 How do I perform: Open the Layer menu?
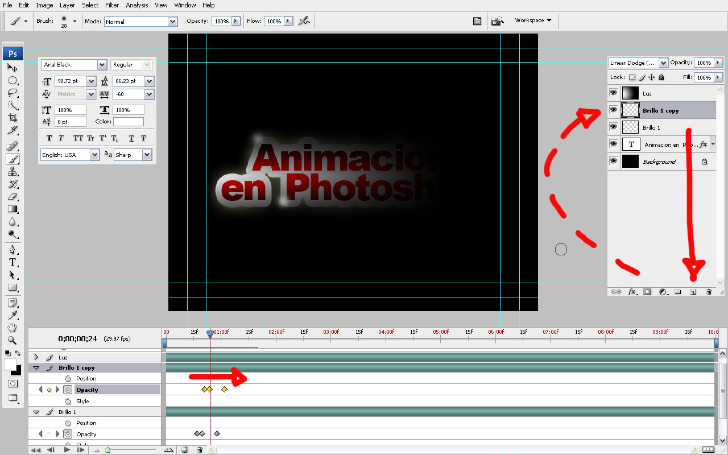(x=67, y=5)
